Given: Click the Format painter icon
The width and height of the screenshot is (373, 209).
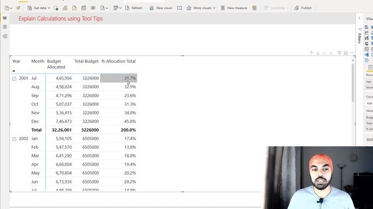Looking at the screenshot, I should pos(18,8).
